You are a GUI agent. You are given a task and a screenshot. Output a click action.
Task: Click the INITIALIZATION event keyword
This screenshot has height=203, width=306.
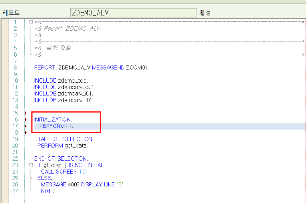point(53,120)
